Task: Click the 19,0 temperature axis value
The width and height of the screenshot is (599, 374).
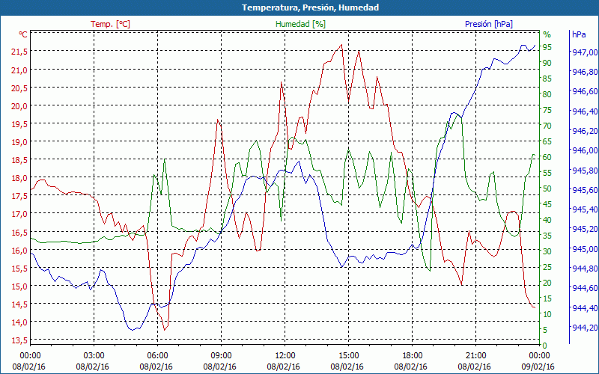Action: tap(19, 141)
